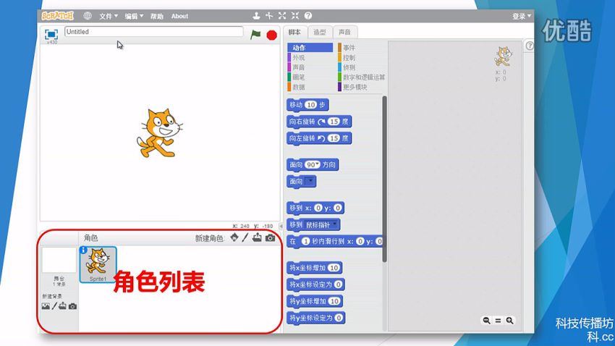Select the 数字和逻辑运算 category
This screenshot has width=615, height=346.
[x=361, y=77]
